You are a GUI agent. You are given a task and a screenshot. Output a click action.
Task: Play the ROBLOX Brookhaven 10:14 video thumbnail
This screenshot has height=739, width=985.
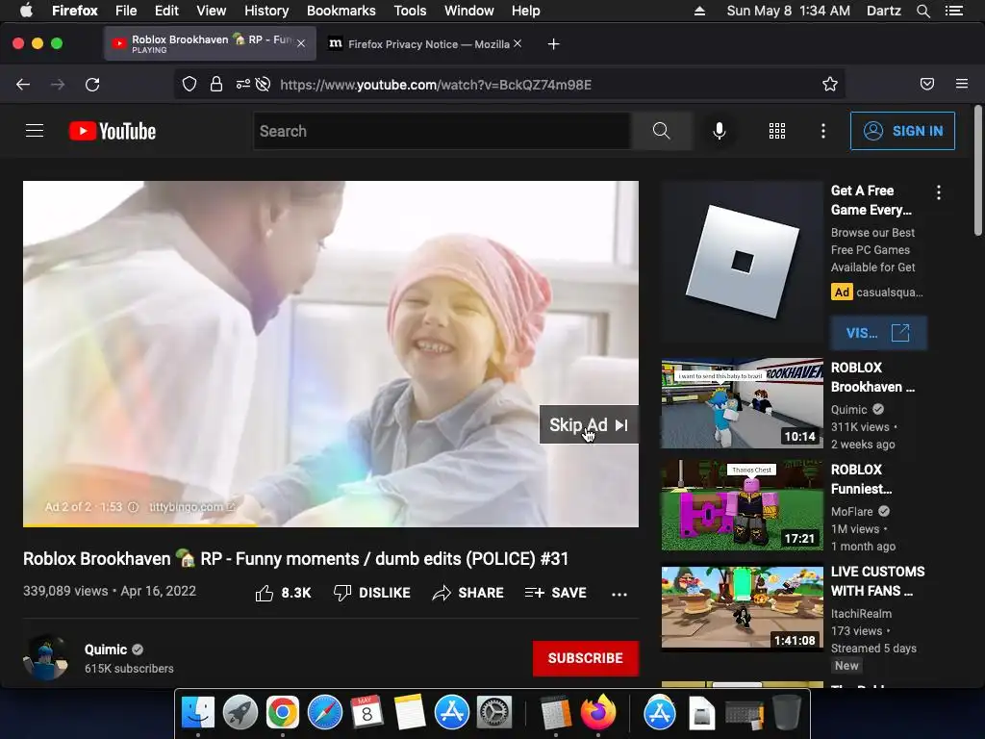pos(742,403)
